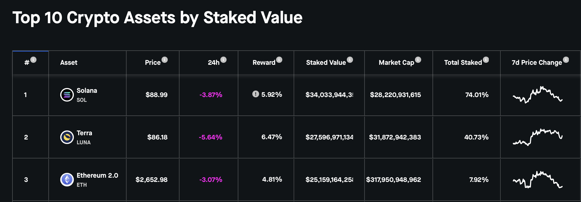Click the Market Cap info icon

point(418,60)
